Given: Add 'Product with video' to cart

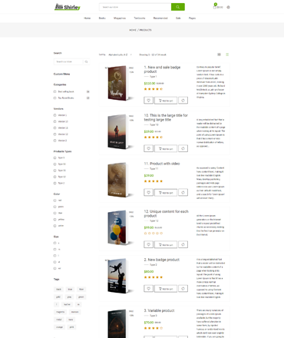Looking at the screenshot, I should click(x=166, y=193).
